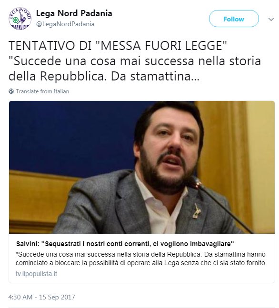
Task: Open headline 'Sequestrati i nostri conti correnti'
Action: click(125, 244)
